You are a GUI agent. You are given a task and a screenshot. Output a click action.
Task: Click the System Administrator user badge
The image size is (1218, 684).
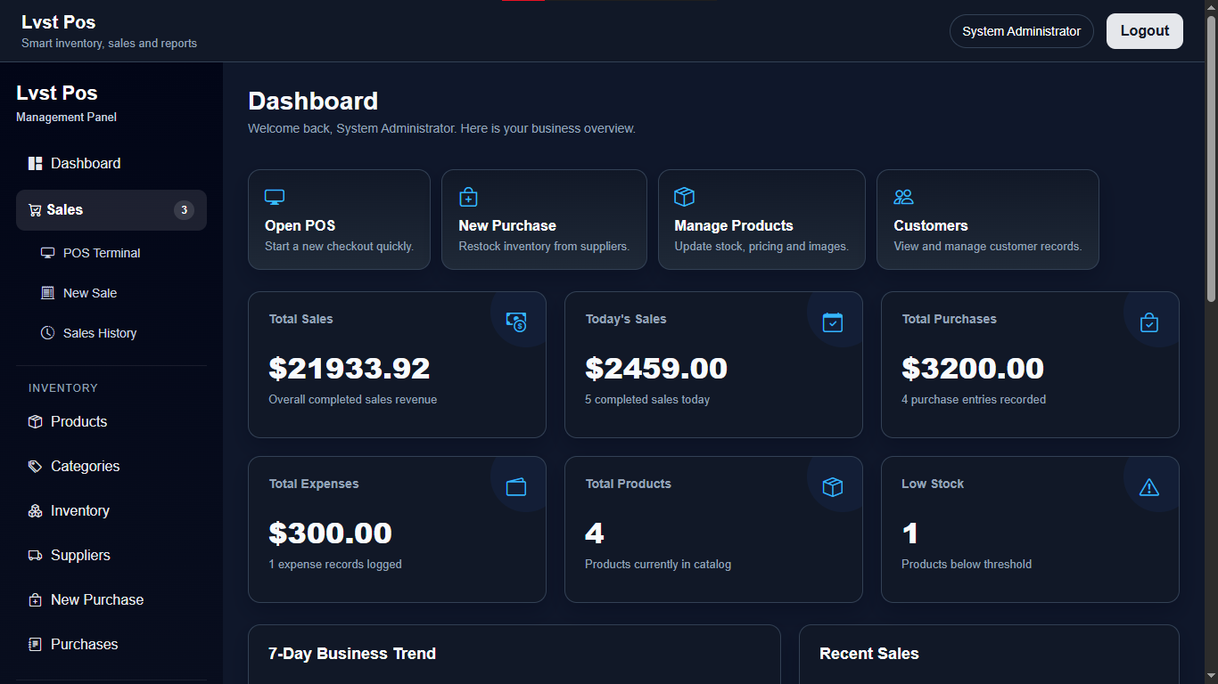click(x=1022, y=31)
